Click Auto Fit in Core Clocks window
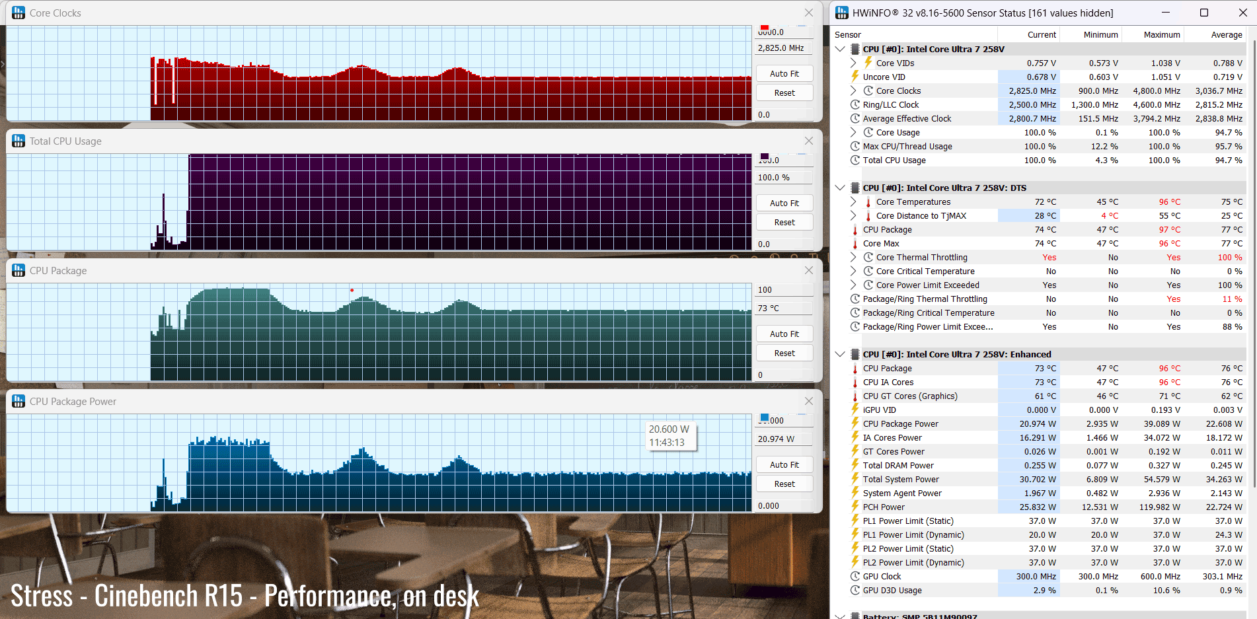 click(x=784, y=73)
